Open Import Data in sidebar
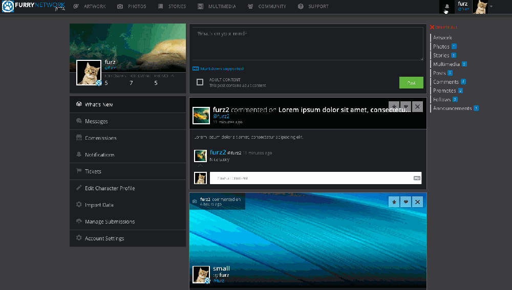Viewport: 512px width, 290px height. coord(127,205)
